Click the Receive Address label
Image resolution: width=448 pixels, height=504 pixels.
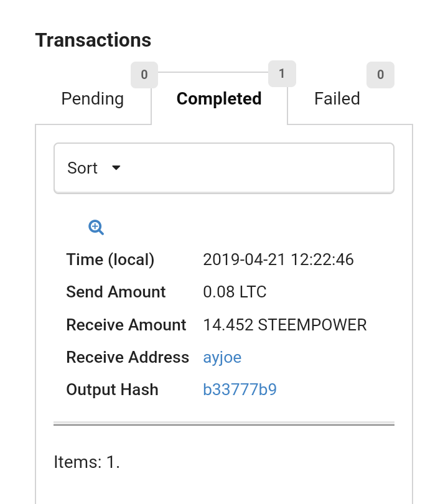[x=128, y=357]
